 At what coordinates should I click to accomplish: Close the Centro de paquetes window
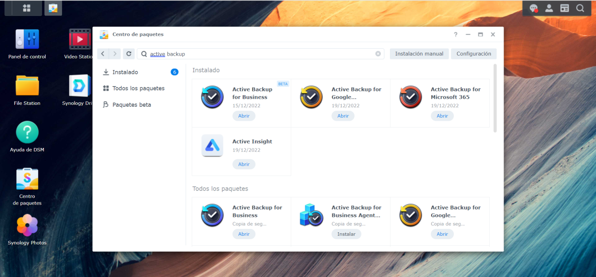point(493,34)
